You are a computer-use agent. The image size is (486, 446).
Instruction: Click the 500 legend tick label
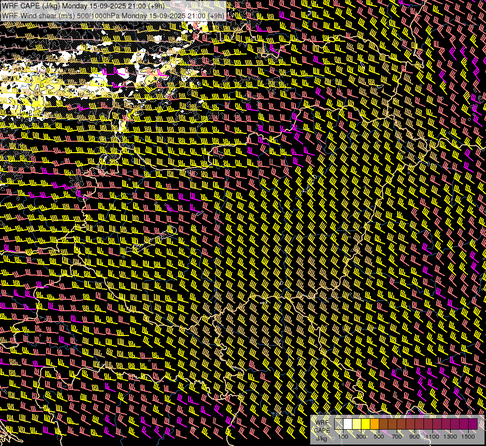[379, 437]
